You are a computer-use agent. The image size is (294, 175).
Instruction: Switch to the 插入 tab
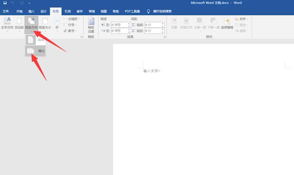click(31, 11)
